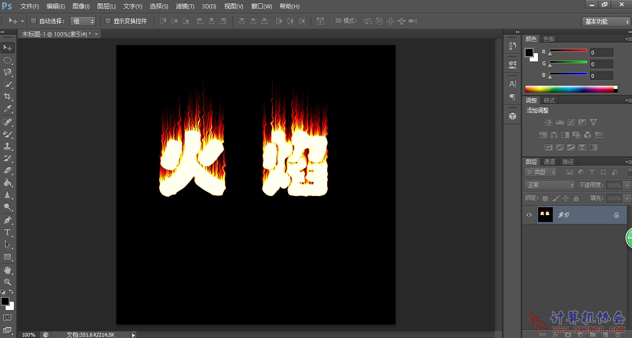This screenshot has width=632, height=338.
Task: Open the Character panel icon
Action: point(512,84)
